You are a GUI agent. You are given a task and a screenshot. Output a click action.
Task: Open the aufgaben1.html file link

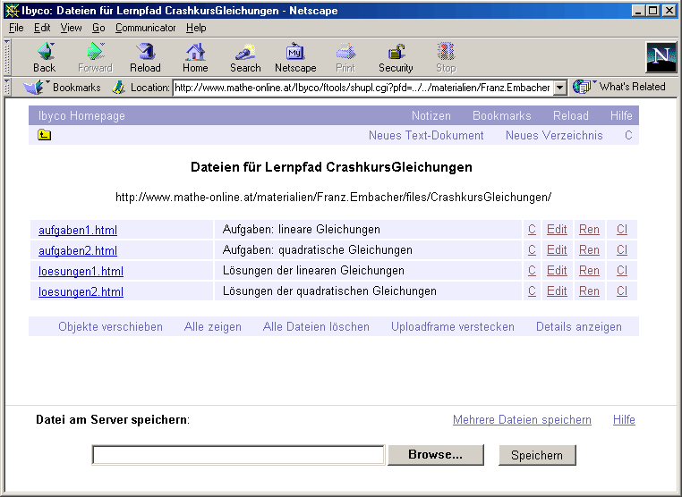[x=78, y=230]
